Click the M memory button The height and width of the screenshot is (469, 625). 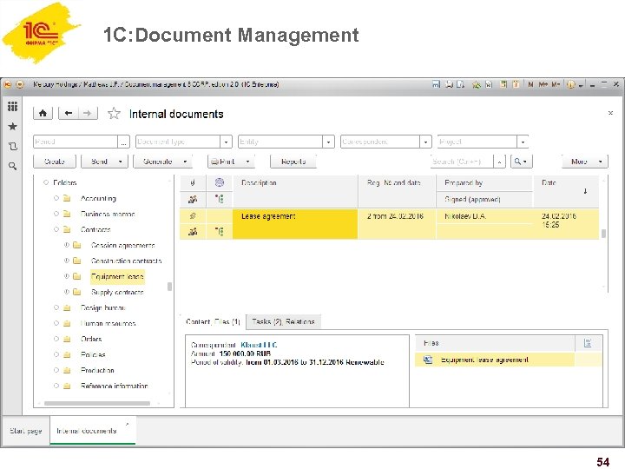[530, 84]
